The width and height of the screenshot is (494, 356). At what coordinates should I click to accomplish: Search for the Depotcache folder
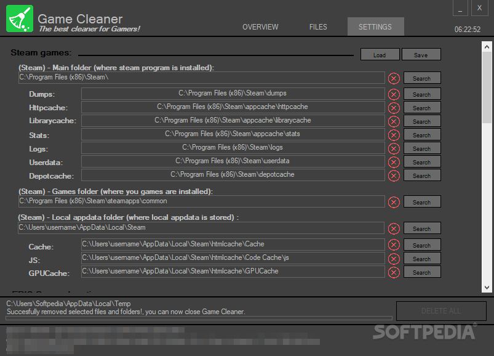coord(422,176)
